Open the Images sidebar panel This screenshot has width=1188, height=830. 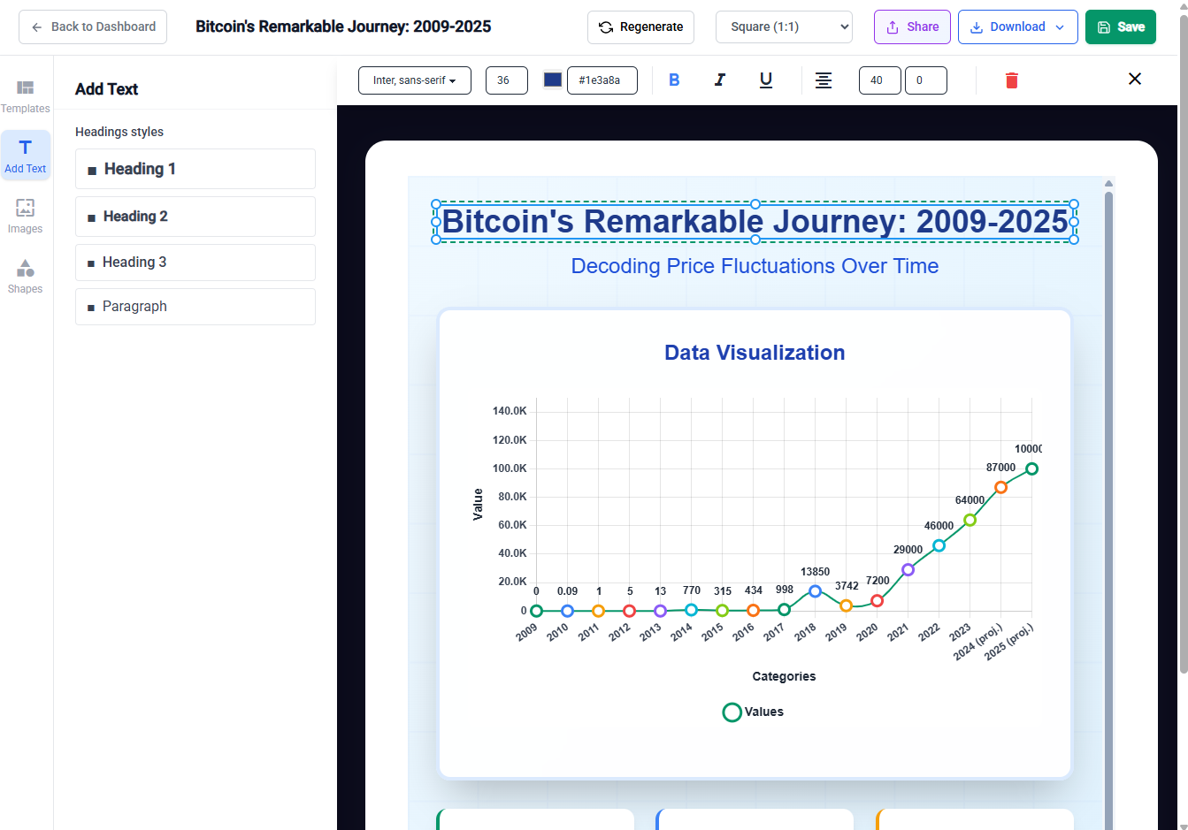(x=25, y=216)
